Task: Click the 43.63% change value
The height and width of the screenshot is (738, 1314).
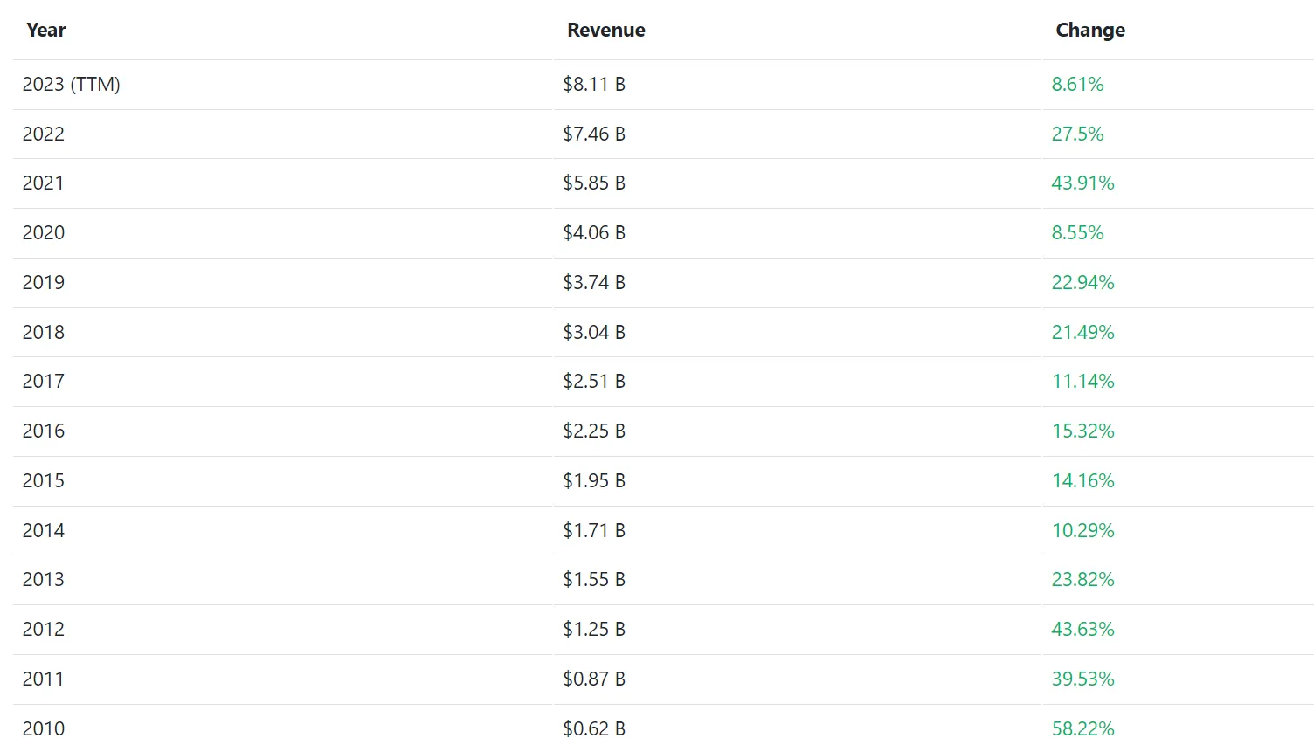Action: pos(1082,630)
